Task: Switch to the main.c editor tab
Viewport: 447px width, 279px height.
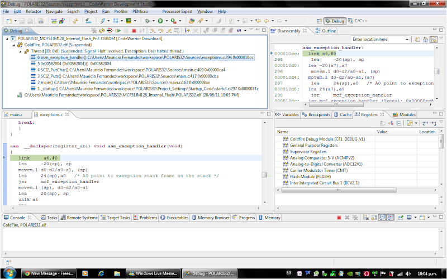Action: (x=16, y=114)
